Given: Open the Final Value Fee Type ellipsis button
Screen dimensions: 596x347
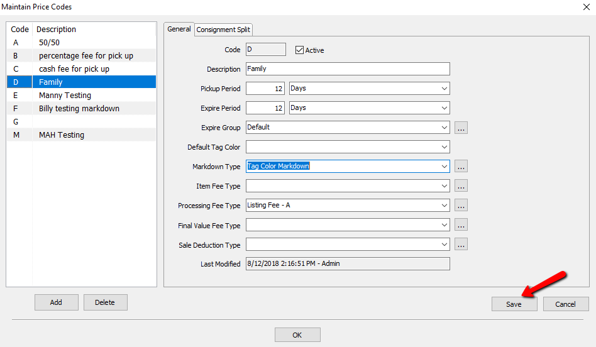Looking at the screenshot, I should click(461, 225).
